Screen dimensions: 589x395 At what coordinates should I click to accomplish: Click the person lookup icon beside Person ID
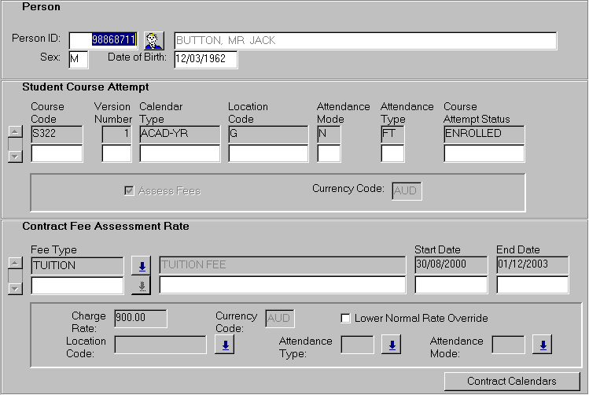pyautogui.click(x=153, y=41)
